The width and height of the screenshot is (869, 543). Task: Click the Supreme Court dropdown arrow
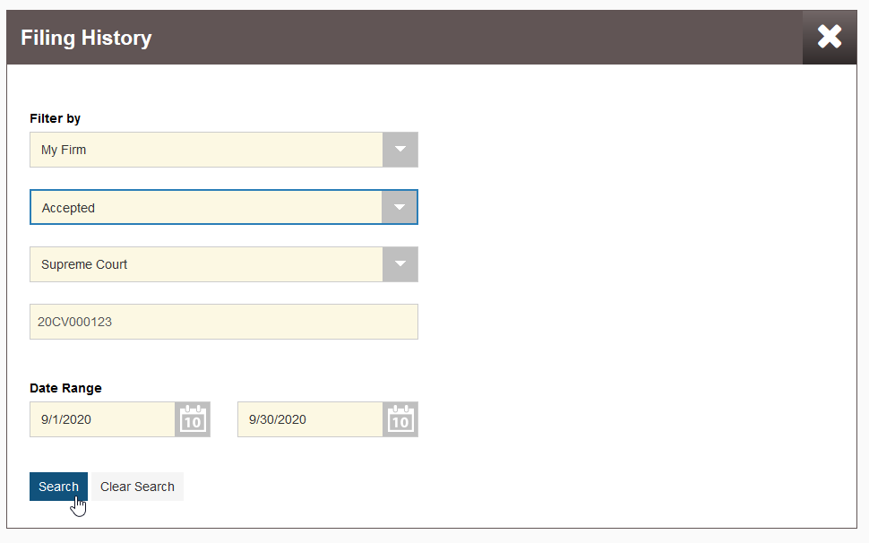point(400,264)
